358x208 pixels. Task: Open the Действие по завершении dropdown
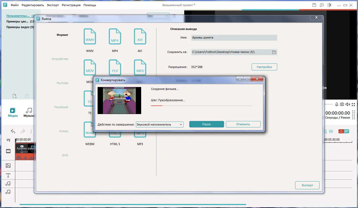[x=159, y=124]
